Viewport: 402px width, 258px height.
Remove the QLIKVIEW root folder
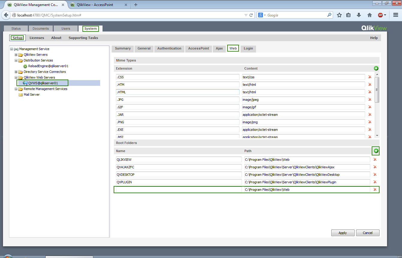point(375,160)
